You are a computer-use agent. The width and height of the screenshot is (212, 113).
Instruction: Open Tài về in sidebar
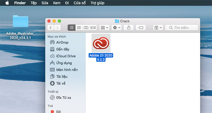(61, 83)
